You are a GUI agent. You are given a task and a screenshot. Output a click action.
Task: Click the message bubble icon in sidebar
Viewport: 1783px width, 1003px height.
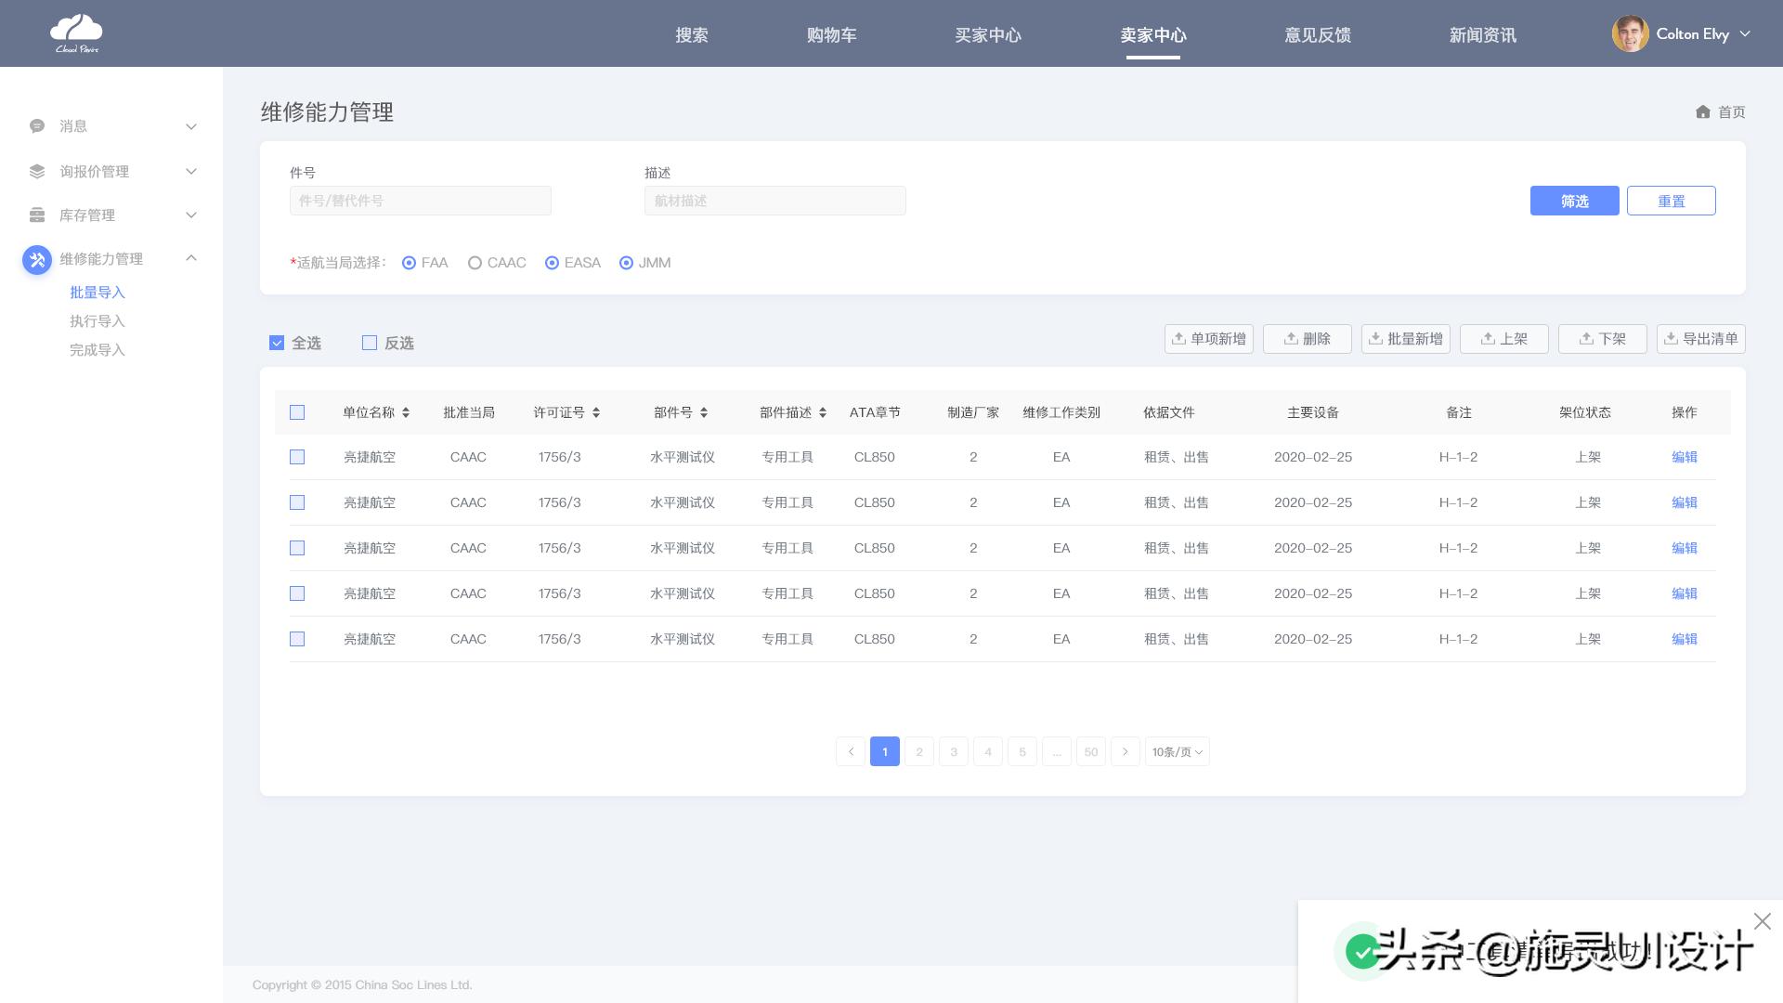[x=37, y=126]
